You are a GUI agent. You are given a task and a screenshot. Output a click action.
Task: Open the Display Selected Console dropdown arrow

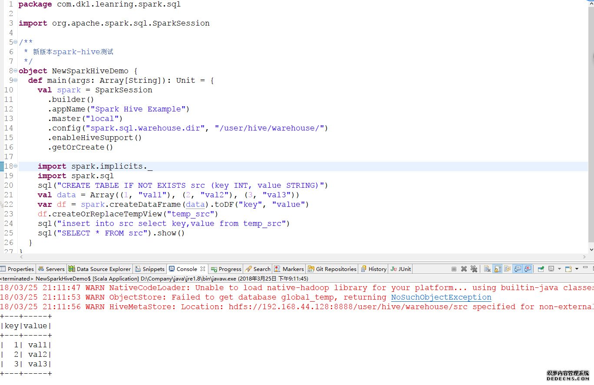(x=559, y=269)
